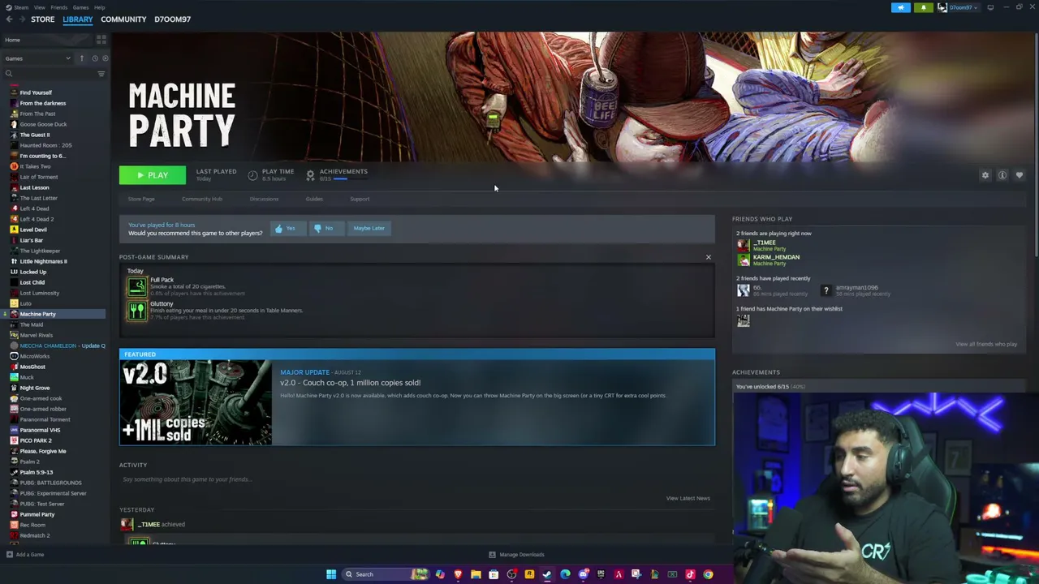The width and height of the screenshot is (1039, 584).
Task: Open the D7OOM97 profile tab
Action: coord(173,19)
